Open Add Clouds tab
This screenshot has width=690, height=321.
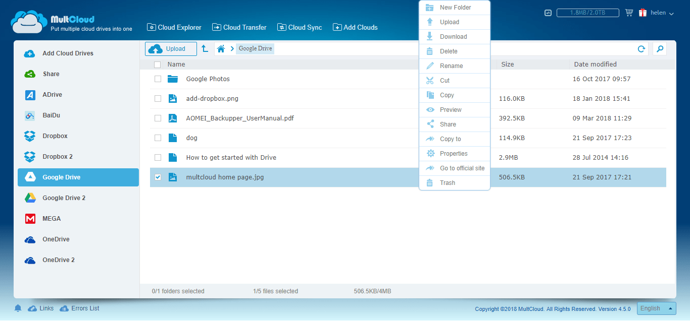click(355, 27)
